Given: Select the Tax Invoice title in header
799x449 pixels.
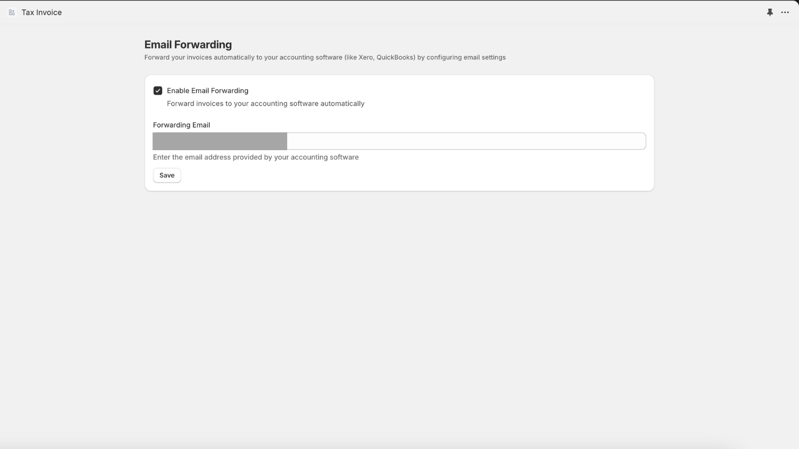Looking at the screenshot, I should (41, 12).
